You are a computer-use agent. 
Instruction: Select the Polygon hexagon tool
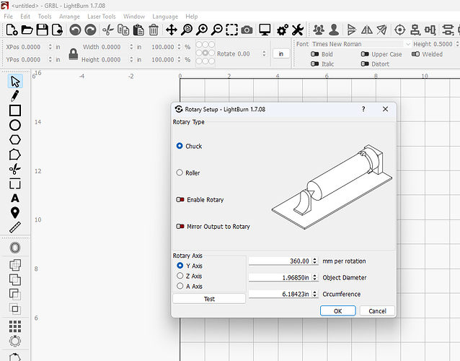pos(15,140)
